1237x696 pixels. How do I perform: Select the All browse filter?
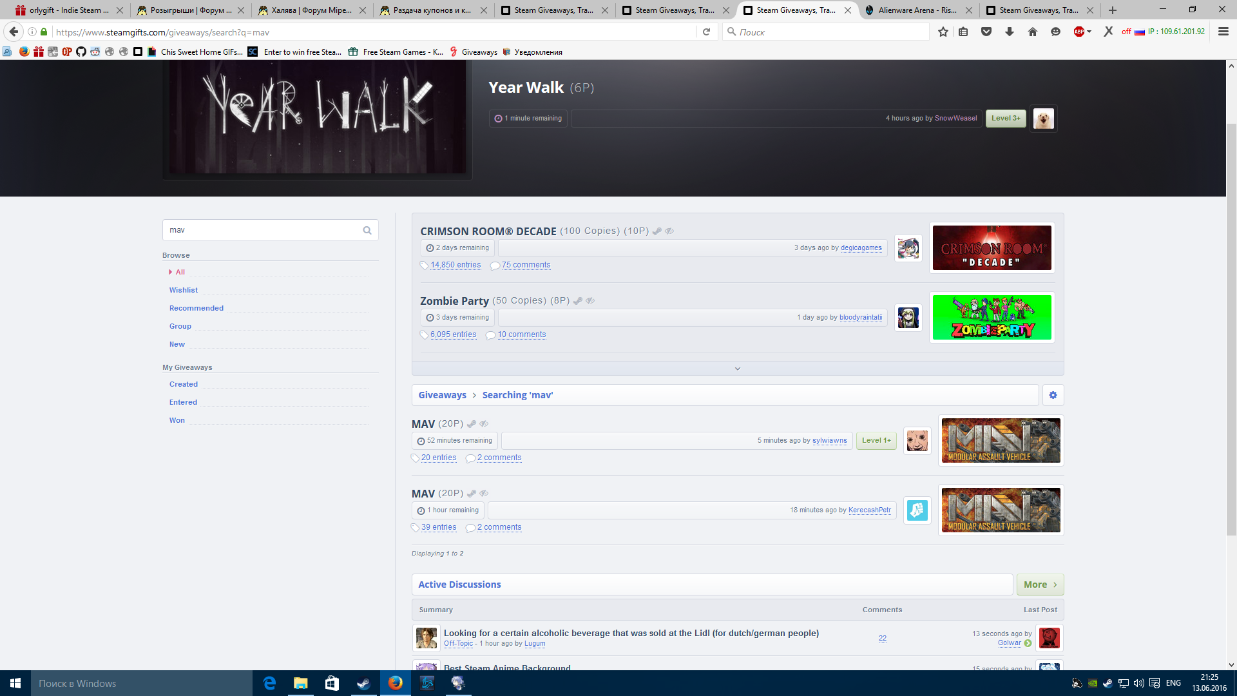pyautogui.click(x=180, y=272)
